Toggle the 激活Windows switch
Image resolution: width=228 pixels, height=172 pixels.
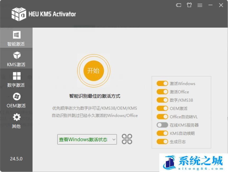(162, 83)
